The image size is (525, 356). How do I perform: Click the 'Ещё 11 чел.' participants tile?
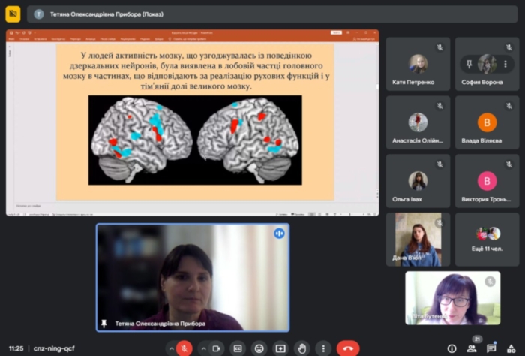(487, 239)
